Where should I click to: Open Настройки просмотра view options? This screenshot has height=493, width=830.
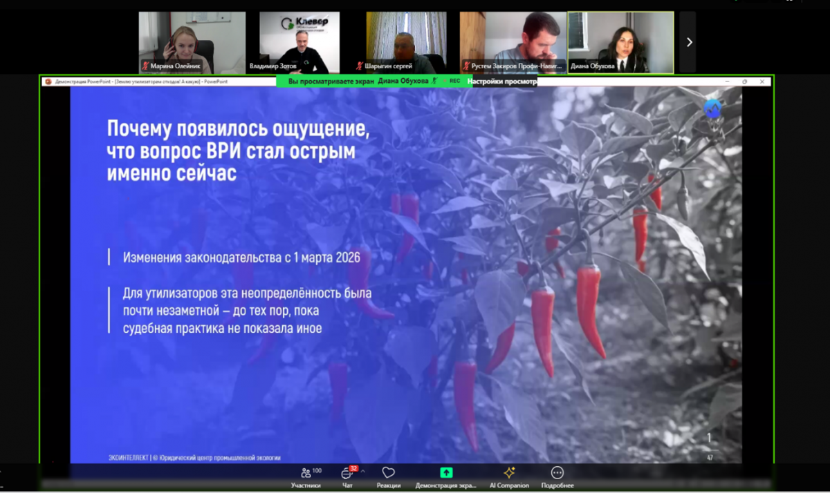(501, 81)
